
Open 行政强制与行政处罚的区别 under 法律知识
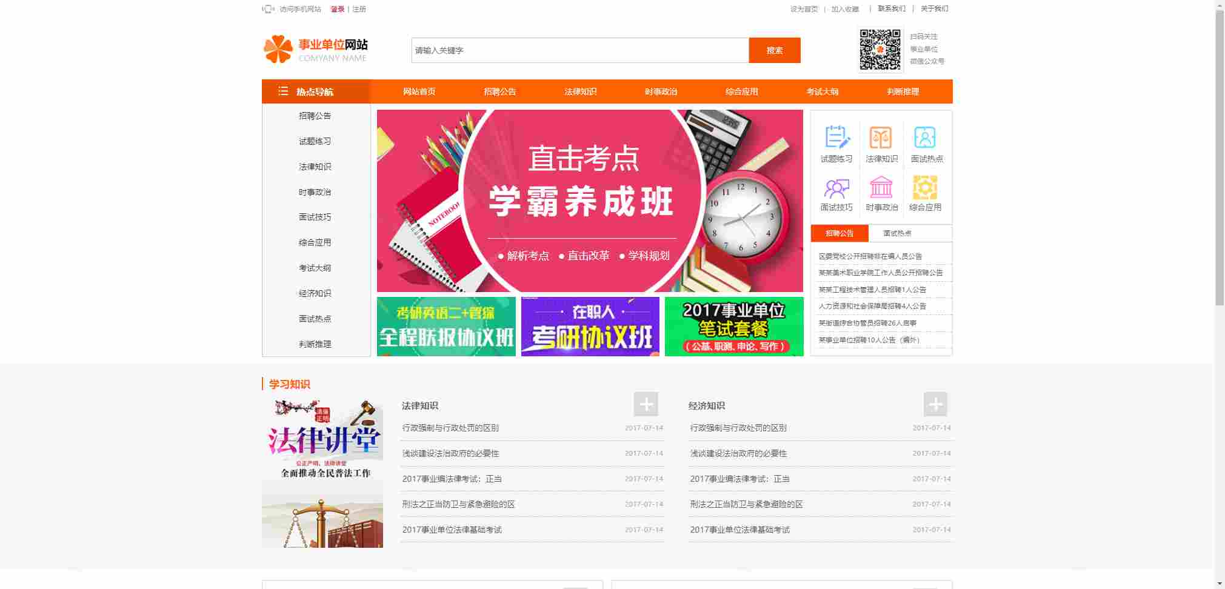tap(450, 428)
